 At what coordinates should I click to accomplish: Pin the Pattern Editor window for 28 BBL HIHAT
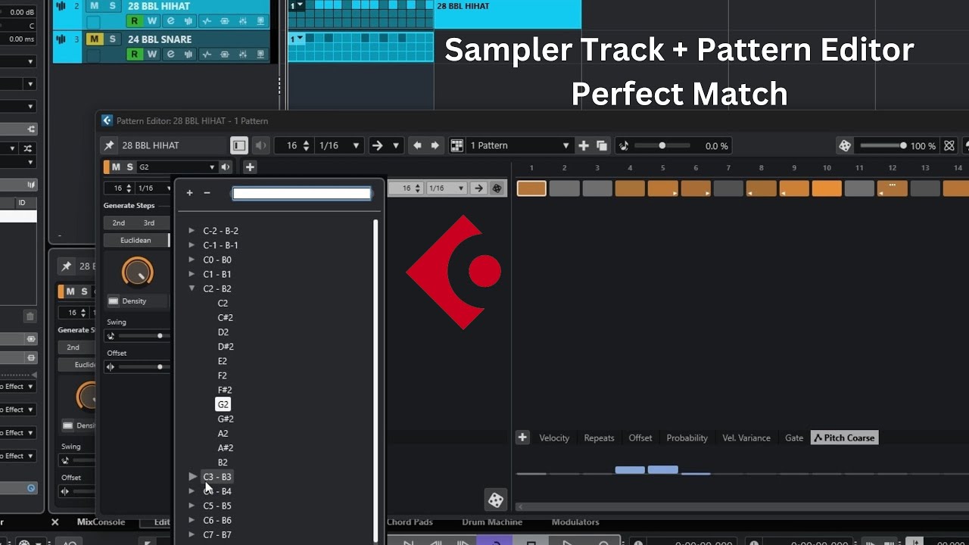109,145
